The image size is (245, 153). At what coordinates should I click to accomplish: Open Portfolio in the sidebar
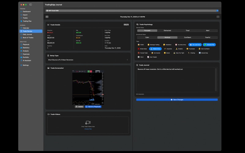point(31,57)
